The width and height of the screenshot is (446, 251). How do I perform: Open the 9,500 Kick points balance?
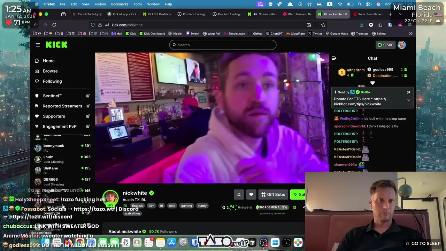coord(385,45)
